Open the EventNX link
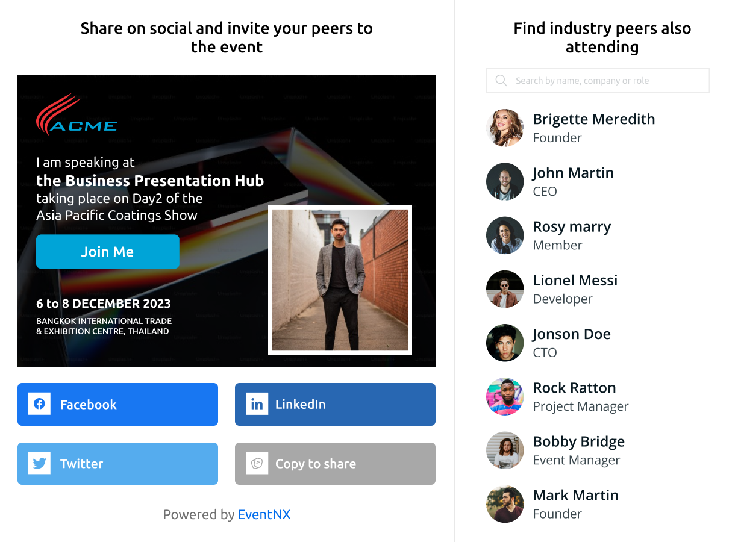Viewport: 735px width, 542px height. tap(264, 514)
